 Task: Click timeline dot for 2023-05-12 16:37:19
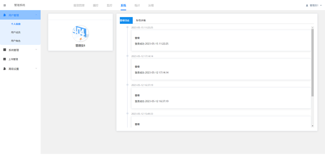click(128, 85)
